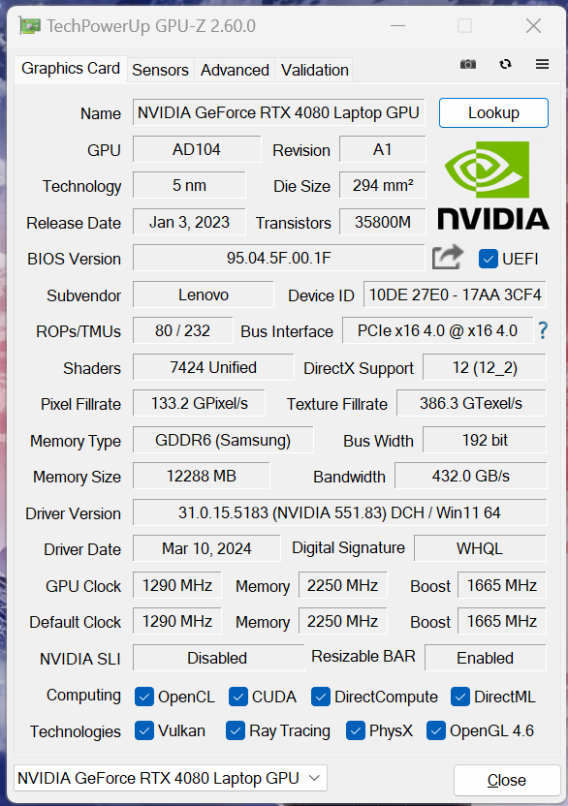The height and width of the screenshot is (806, 568).
Task: Open the hamburger menu icon
Action: [x=542, y=64]
